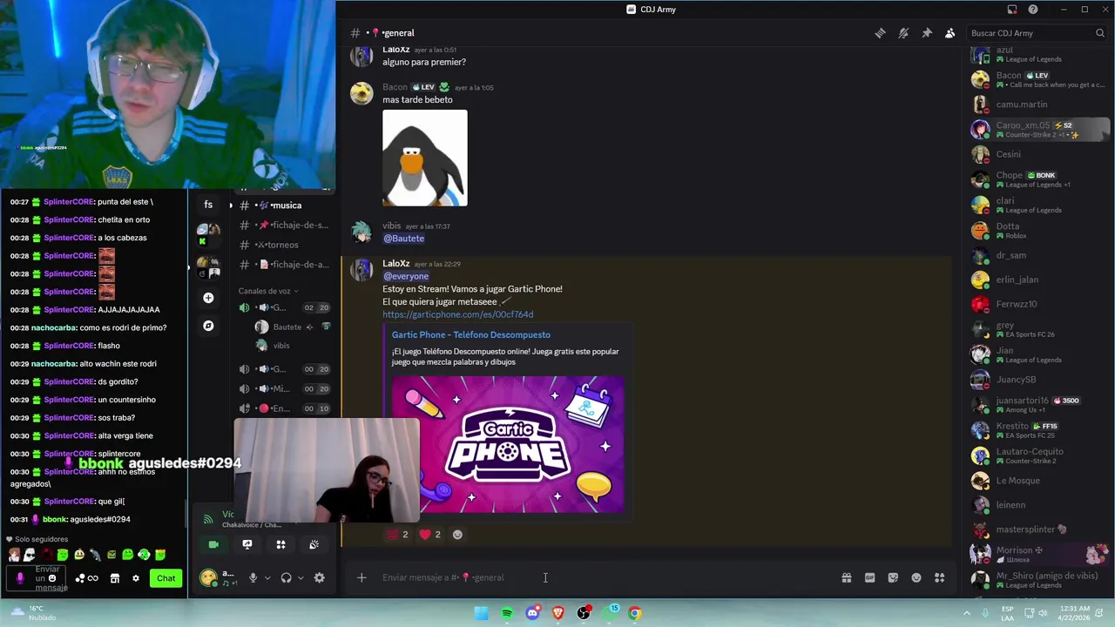Image resolution: width=1115 pixels, height=627 pixels.
Task: Open the chat settings gear in stream chat
Action: 135,578
